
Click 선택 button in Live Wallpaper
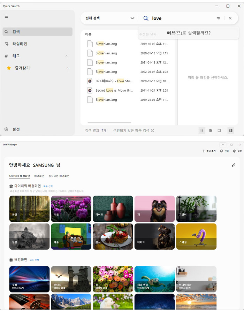coord(224,151)
